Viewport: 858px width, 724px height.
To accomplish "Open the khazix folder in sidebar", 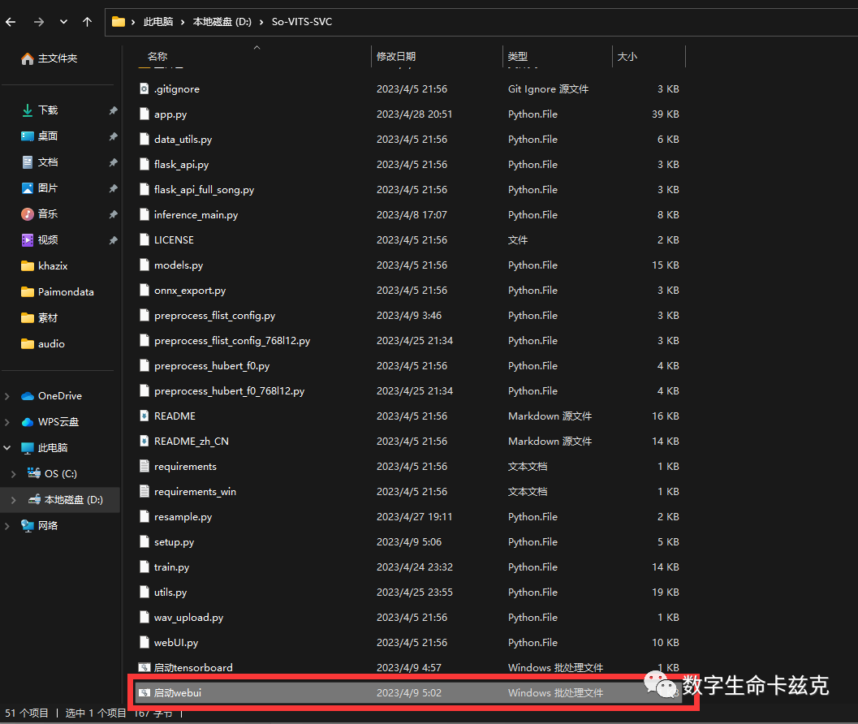I will [50, 265].
